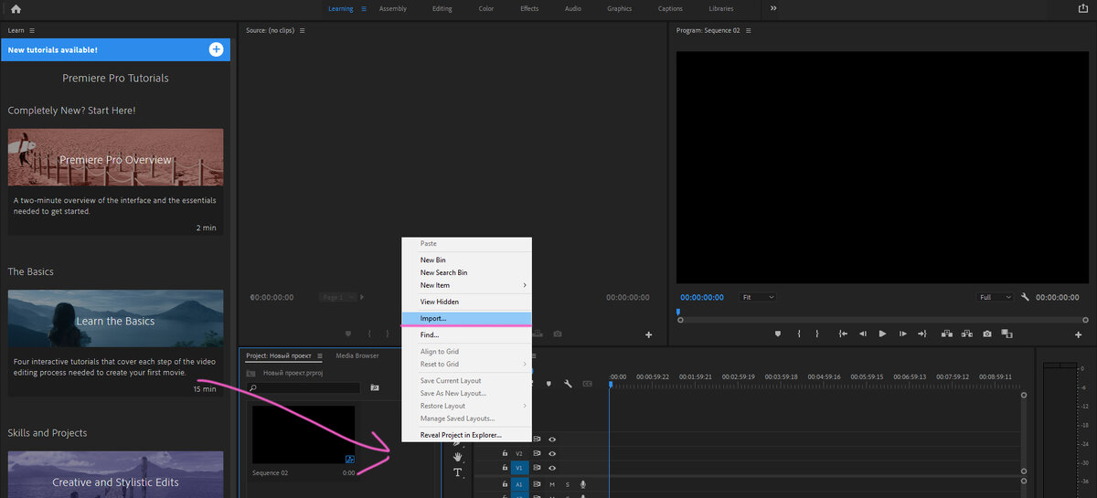
Task: Toggle sync lock on V2 track
Action: coord(538,453)
